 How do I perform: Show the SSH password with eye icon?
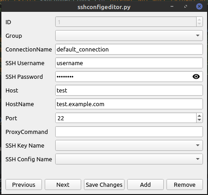pos(196,77)
